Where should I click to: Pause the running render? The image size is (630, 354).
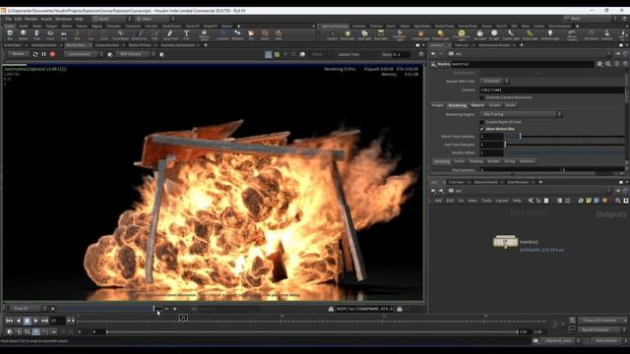(x=43, y=54)
